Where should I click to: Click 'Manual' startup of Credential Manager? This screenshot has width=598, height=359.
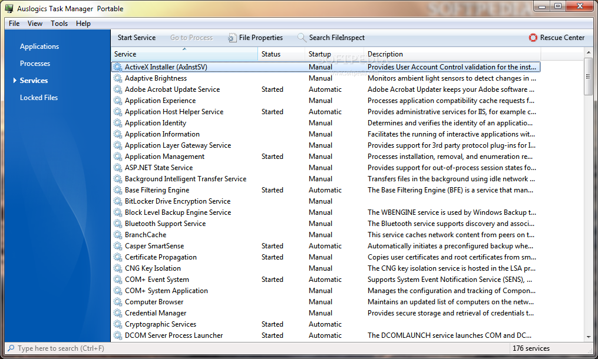click(x=321, y=313)
